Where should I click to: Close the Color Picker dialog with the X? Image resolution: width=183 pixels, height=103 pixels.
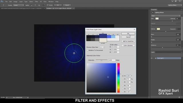134,29
